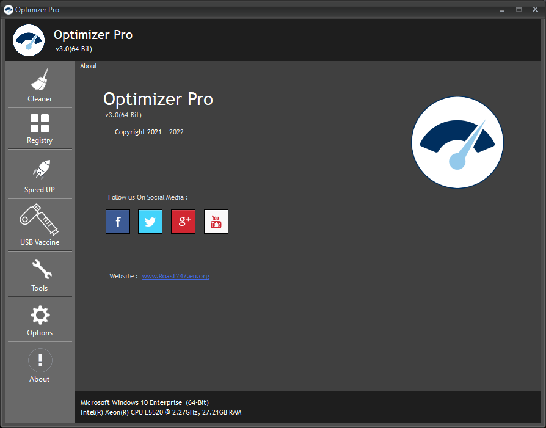Open USB Vaccine syringe icon
546x428 pixels.
(39, 219)
